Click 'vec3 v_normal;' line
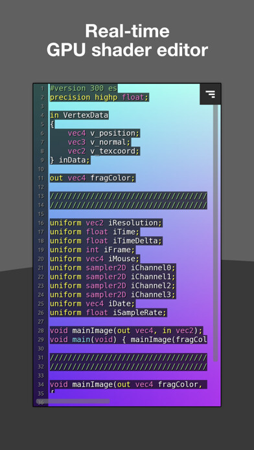This screenshot has height=450, width=254. pos(99,142)
